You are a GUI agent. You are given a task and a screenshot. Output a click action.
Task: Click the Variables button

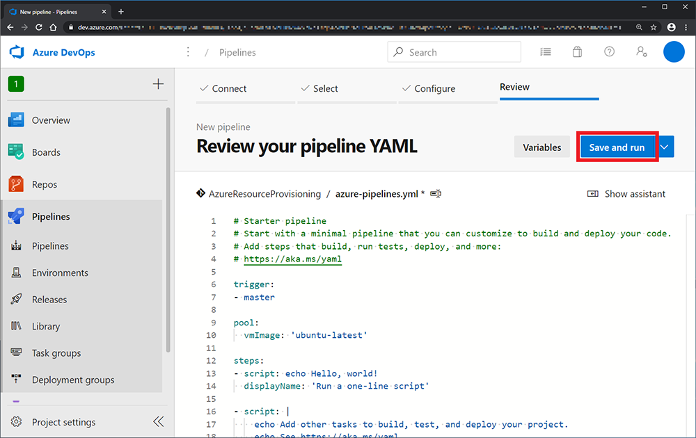[x=542, y=147]
